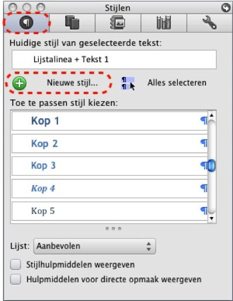
Task: Enable Hulpmiddelen voor directe opmaak weergeven
Action: click(15, 279)
